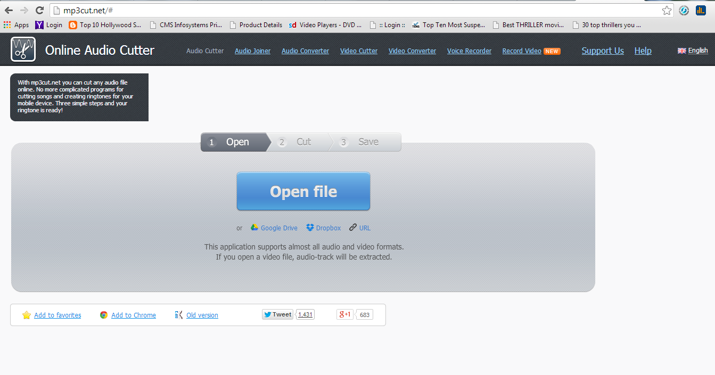Open the CMS Infosystems bookmark
715x375 pixels.
(x=186, y=24)
